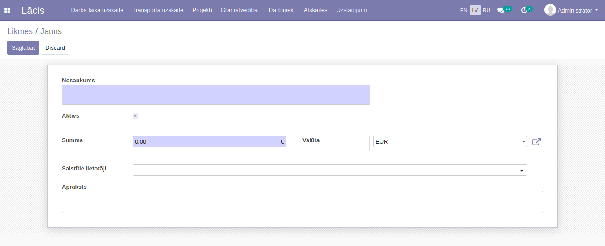Switch language to EN

(463, 10)
